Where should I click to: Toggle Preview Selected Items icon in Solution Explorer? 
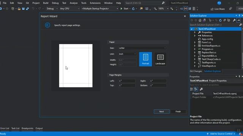[238, 20]
